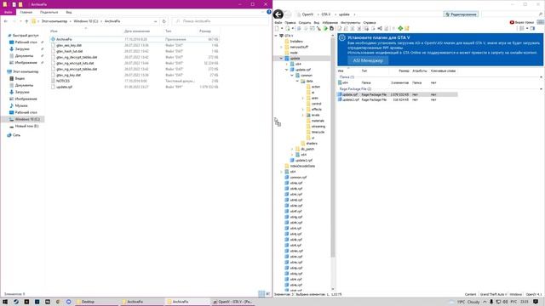Collapse the Папка group in file list
Screen dimensions: 545x306
coord(541,77)
